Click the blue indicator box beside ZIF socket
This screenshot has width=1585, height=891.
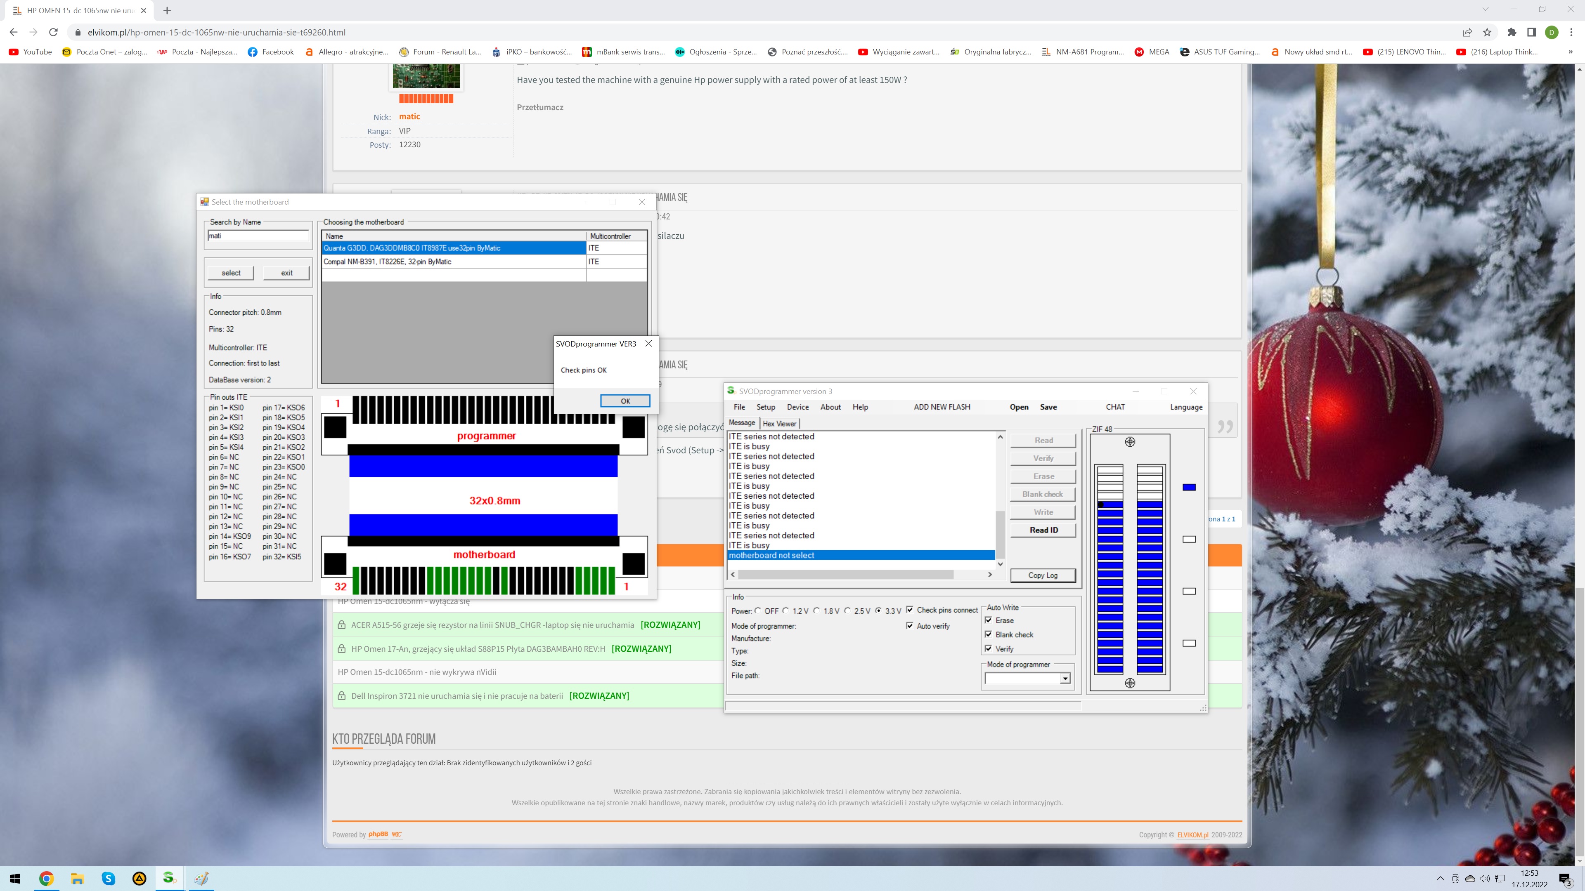1189,487
